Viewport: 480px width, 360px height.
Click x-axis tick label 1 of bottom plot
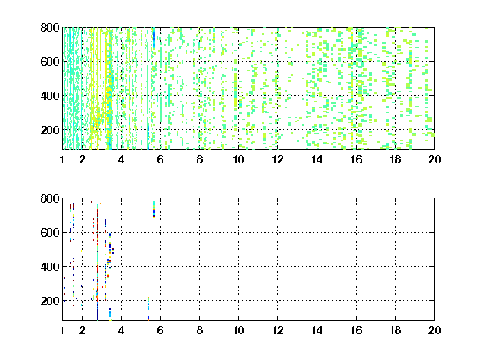(62, 330)
